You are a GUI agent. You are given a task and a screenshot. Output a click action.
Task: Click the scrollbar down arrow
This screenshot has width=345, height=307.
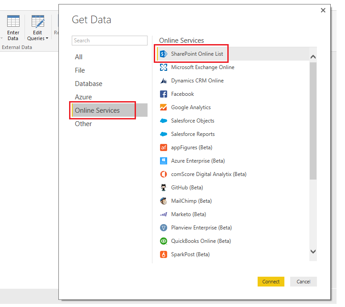point(313,251)
